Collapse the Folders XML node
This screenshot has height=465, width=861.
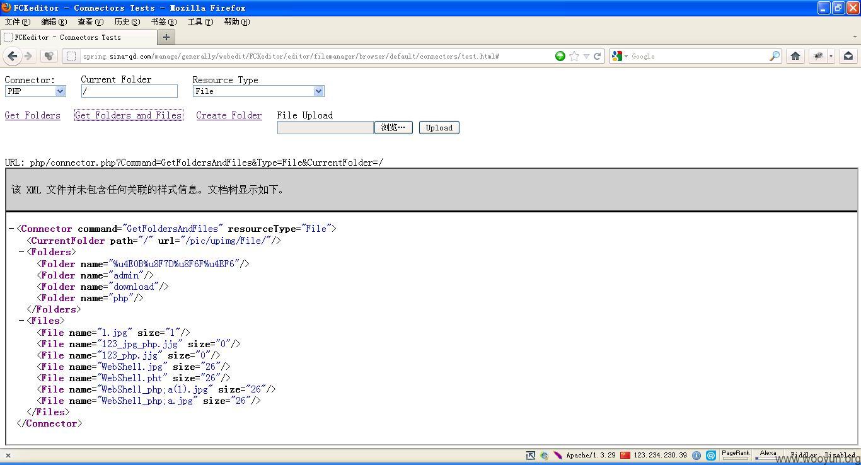21,252
